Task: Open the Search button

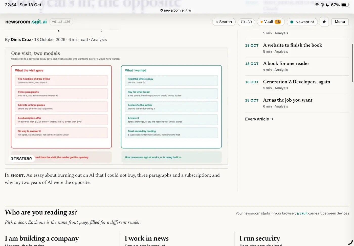Action: click(x=224, y=22)
